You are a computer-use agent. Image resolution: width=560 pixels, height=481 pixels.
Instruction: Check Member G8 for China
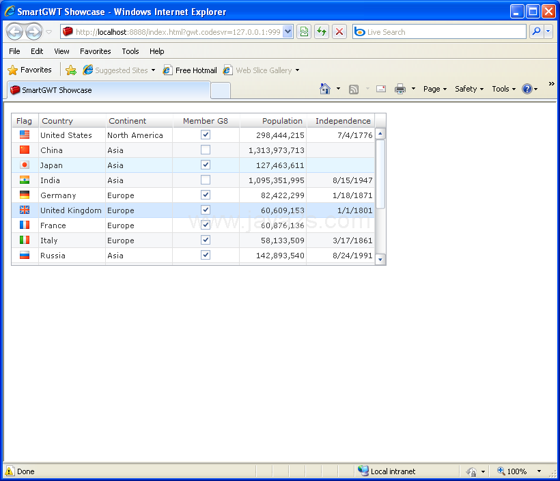point(206,150)
